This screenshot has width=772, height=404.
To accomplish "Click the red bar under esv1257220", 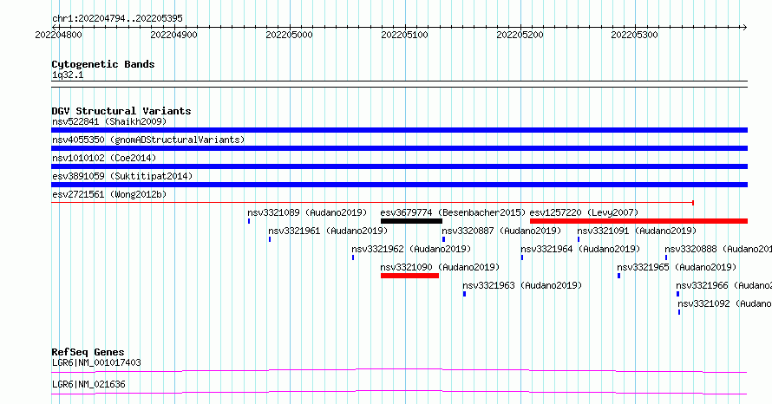I will pos(638,221).
